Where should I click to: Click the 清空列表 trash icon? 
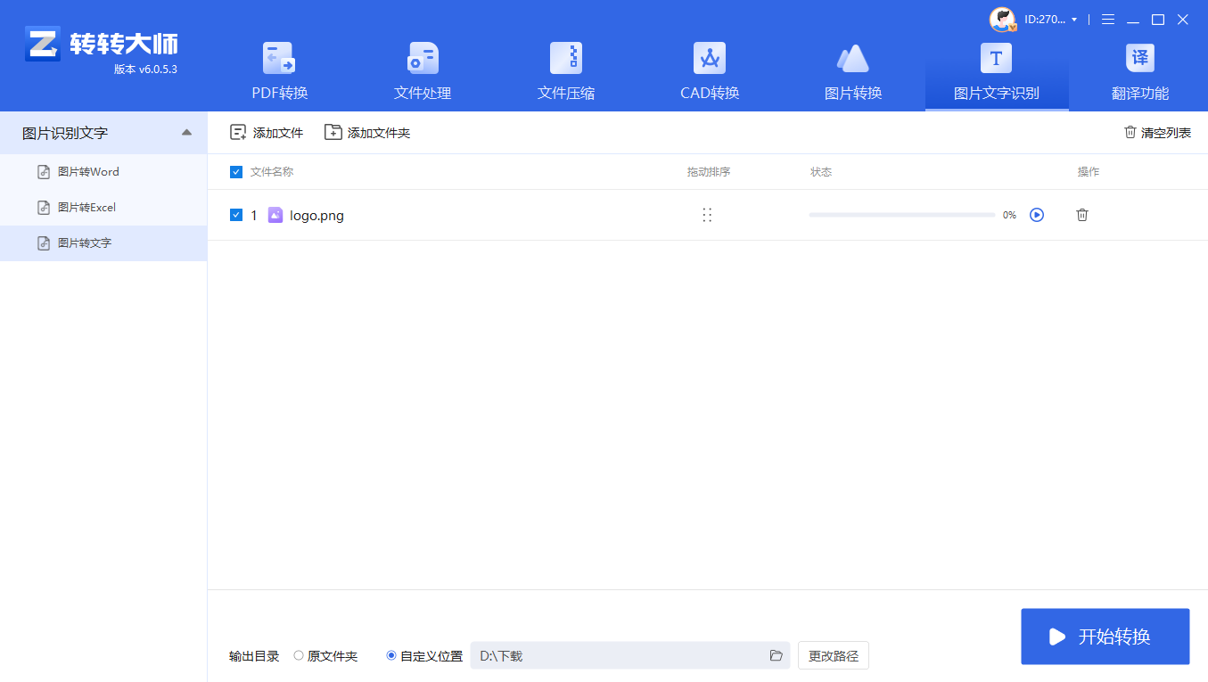click(x=1130, y=132)
